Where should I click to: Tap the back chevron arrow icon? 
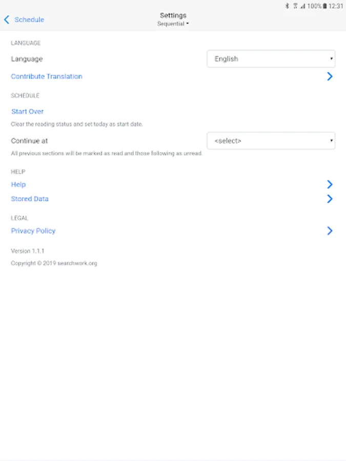[7, 20]
